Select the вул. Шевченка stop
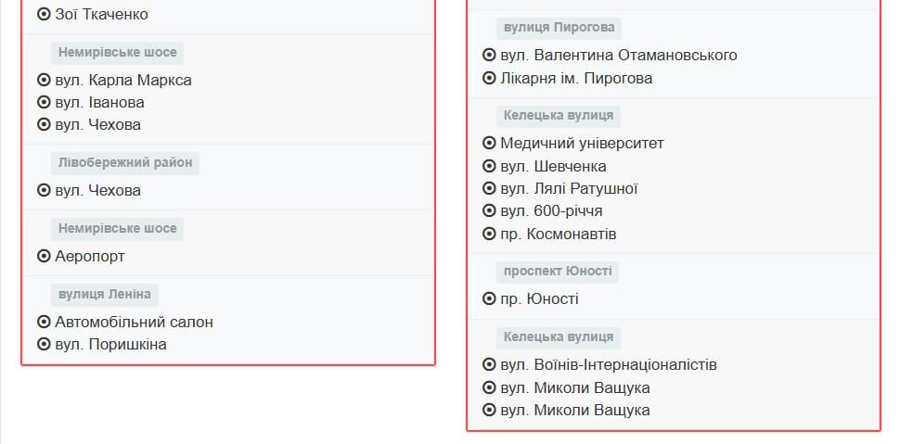 [x=553, y=166]
